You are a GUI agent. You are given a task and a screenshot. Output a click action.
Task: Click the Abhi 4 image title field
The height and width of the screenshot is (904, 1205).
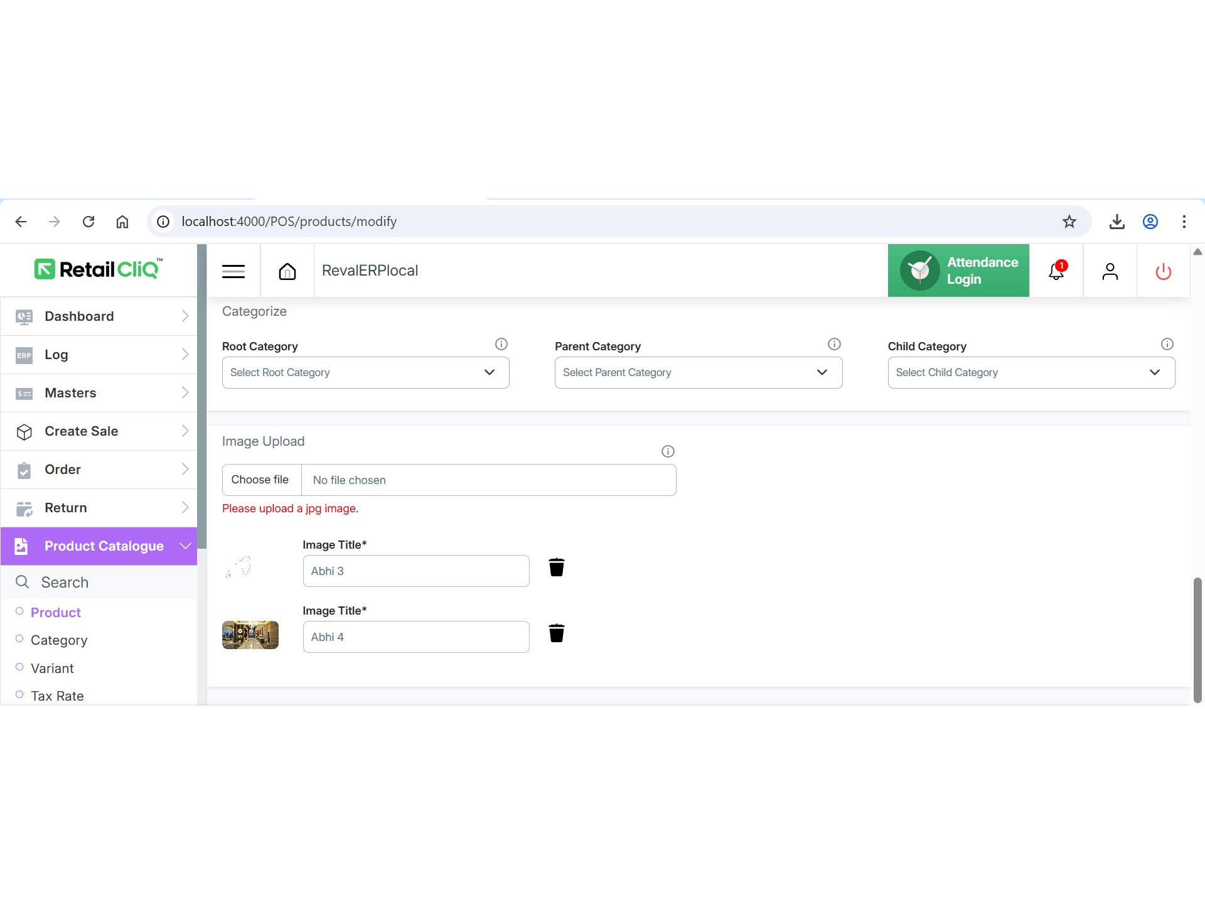[x=415, y=637]
